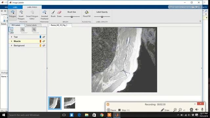Click the Label button in ROI panel

tap(11, 30)
